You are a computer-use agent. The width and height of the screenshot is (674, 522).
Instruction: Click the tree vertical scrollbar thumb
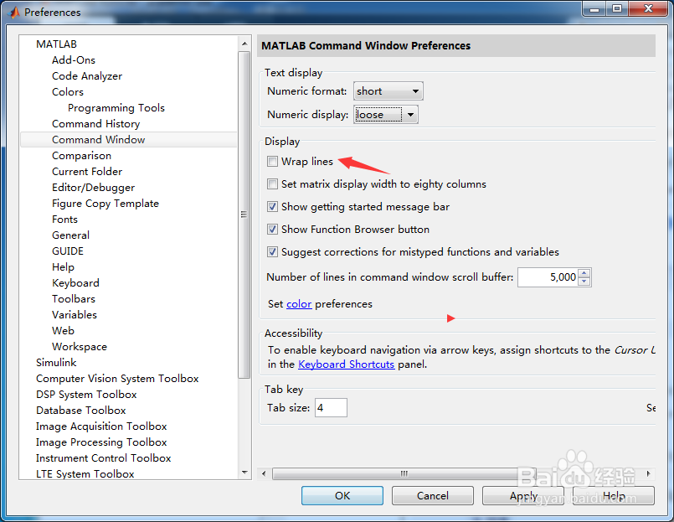(x=244, y=214)
